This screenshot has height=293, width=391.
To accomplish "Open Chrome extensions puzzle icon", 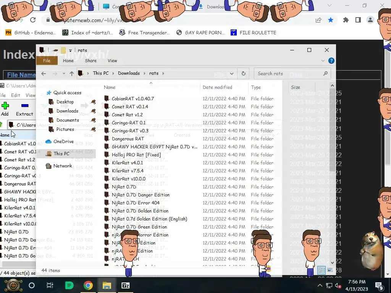I will (x=346, y=20).
